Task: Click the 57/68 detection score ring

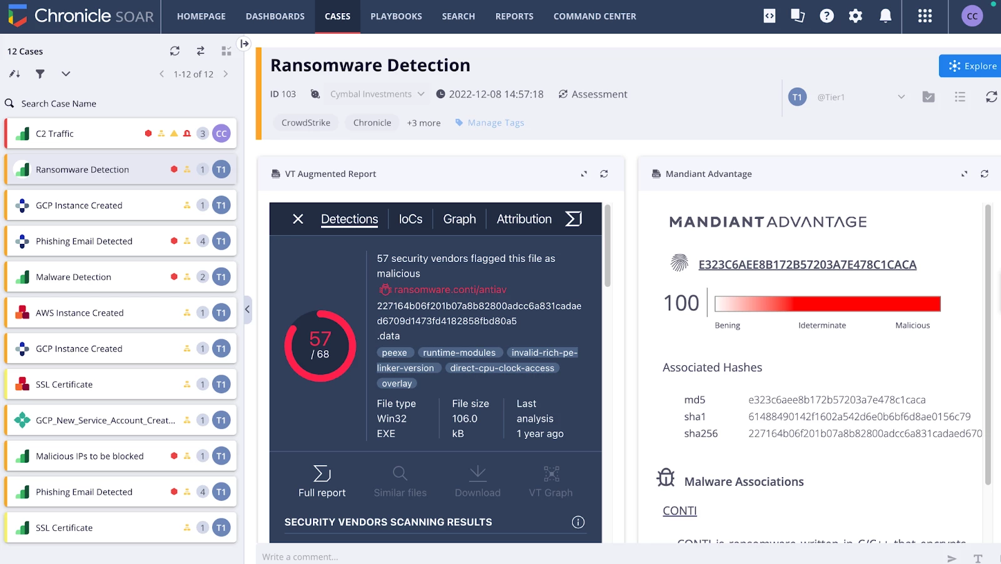Action: pyautogui.click(x=320, y=346)
